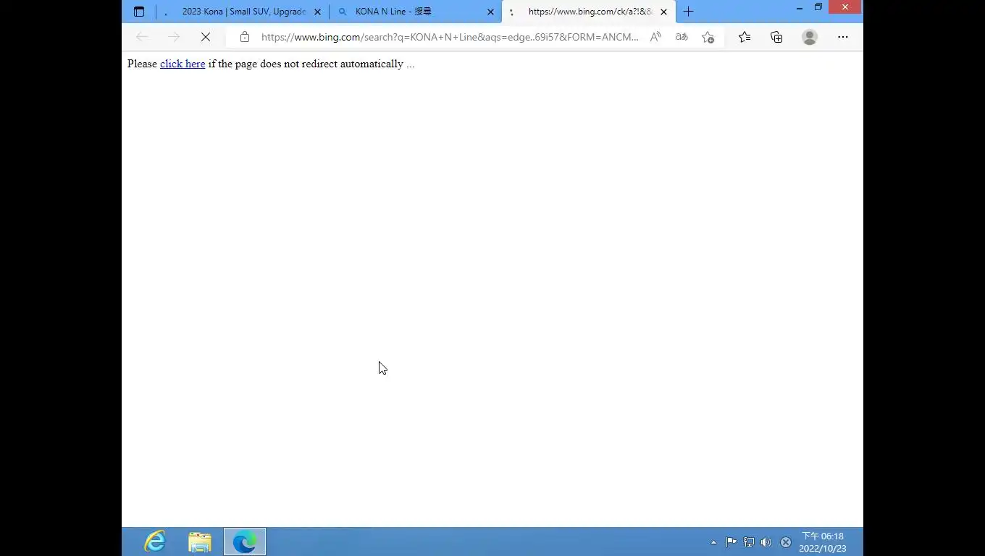Minimize the Edge window

pyautogui.click(x=800, y=8)
